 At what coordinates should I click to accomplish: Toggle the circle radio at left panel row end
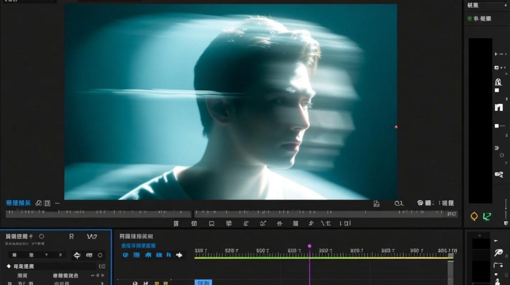[100, 255]
